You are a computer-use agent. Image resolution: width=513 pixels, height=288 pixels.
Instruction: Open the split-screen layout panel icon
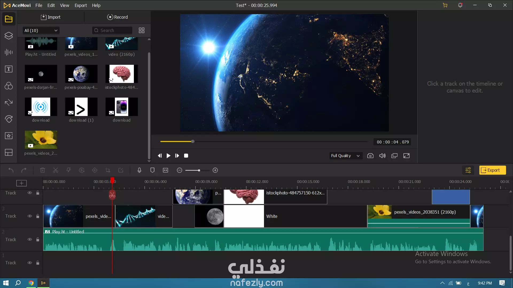(x=9, y=152)
